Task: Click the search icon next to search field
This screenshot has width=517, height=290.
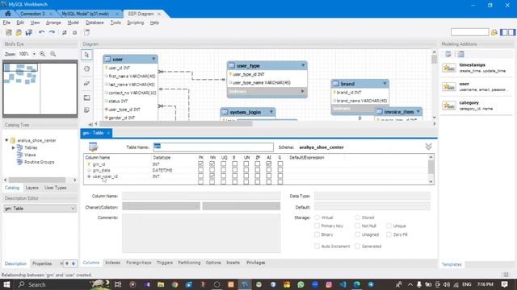Action: coord(494,32)
